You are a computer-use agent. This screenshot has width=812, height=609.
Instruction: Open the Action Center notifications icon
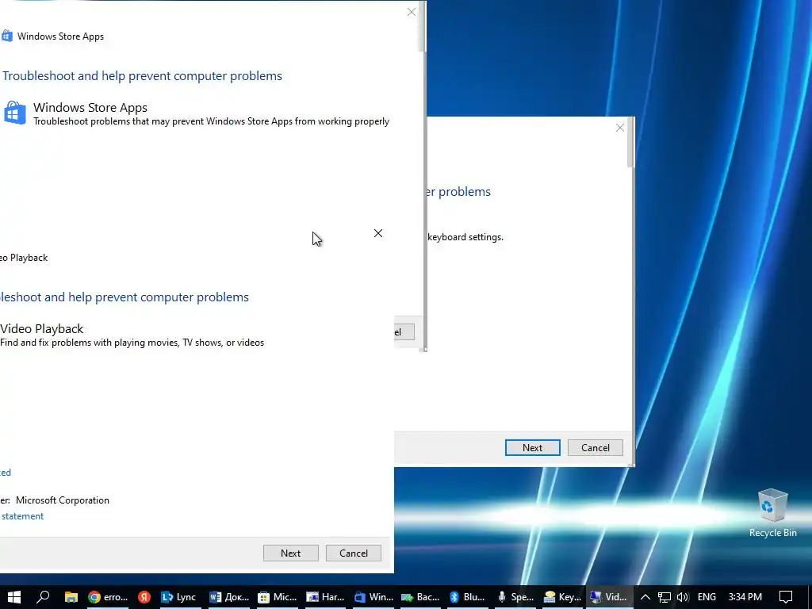pyautogui.click(x=786, y=597)
